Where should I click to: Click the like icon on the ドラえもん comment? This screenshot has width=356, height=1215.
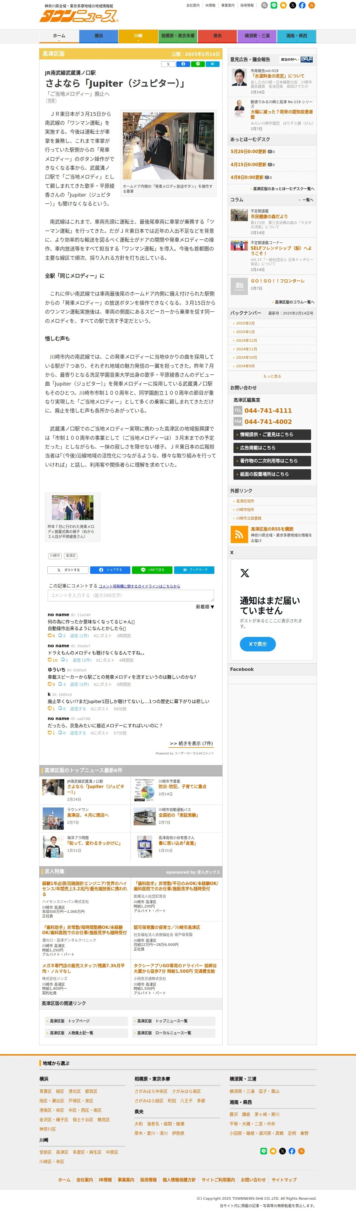(x=49, y=660)
